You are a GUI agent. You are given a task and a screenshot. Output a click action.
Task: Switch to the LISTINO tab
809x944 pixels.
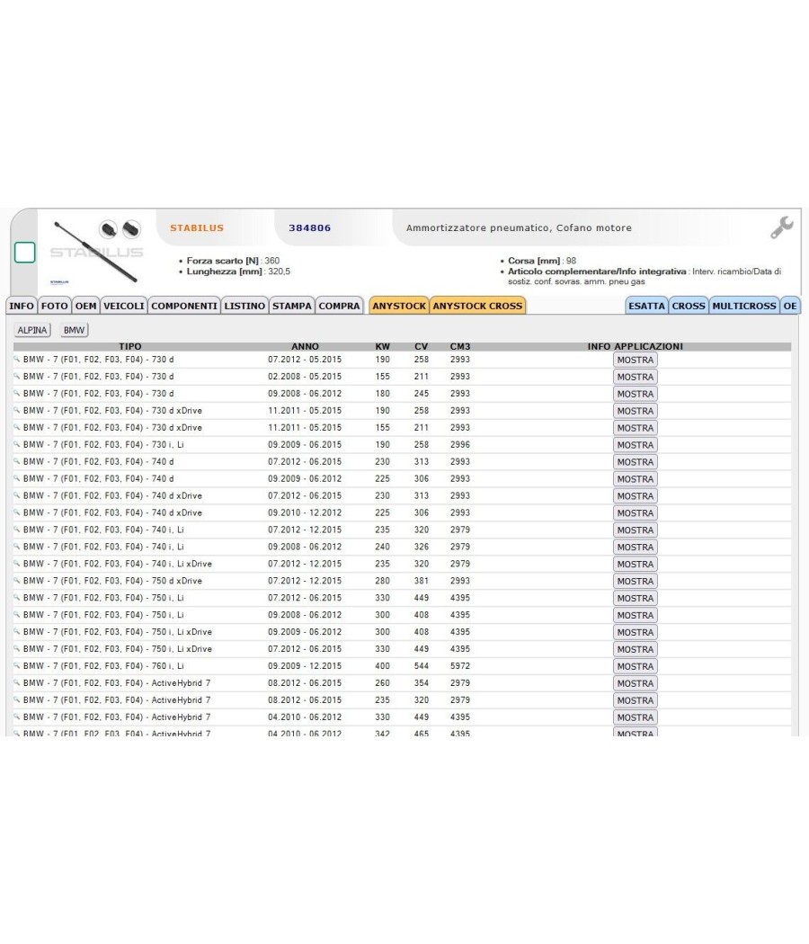coord(244,306)
